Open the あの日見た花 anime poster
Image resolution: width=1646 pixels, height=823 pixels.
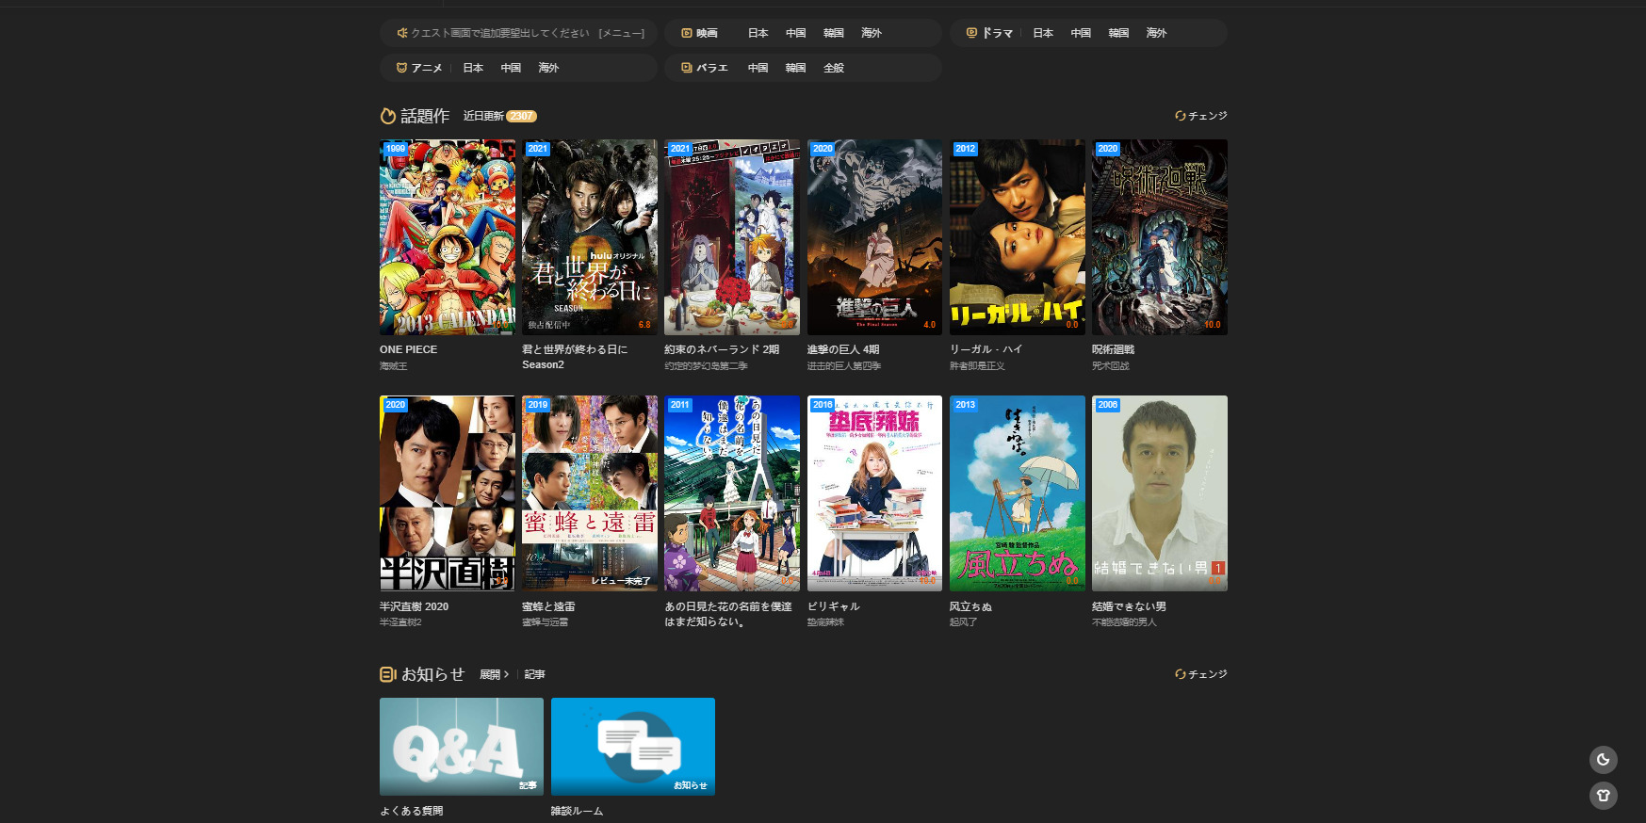click(x=732, y=493)
